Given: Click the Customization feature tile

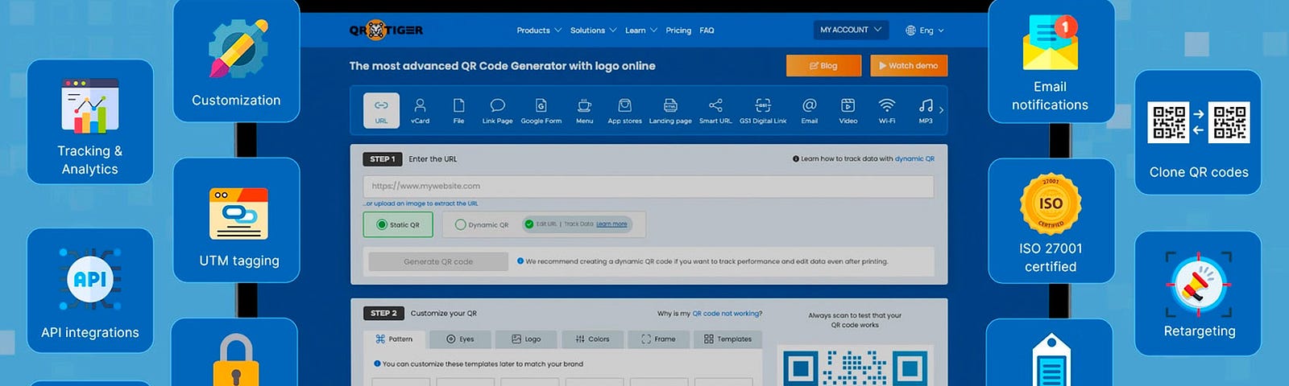Looking at the screenshot, I should [236, 60].
